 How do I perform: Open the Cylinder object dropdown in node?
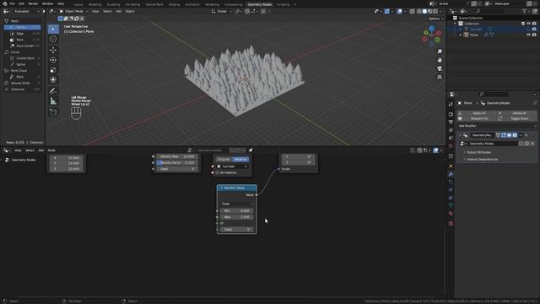pos(233,166)
